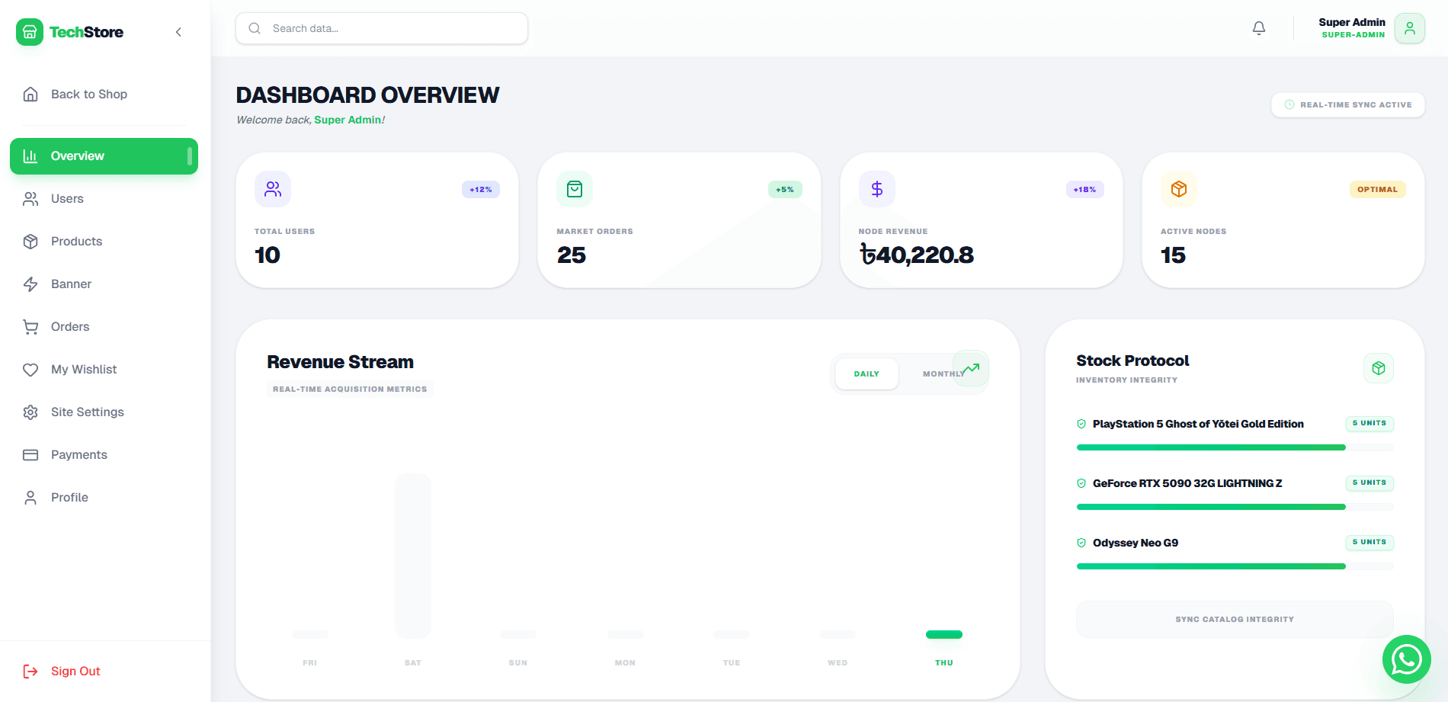Open the WhatsApp chat button
The height and width of the screenshot is (702, 1448).
(1407, 660)
